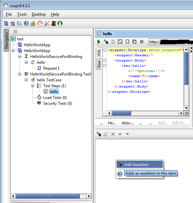The image size is (193, 203).
Task: Open the Attac... attachments tab
Action: pos(127,123)
